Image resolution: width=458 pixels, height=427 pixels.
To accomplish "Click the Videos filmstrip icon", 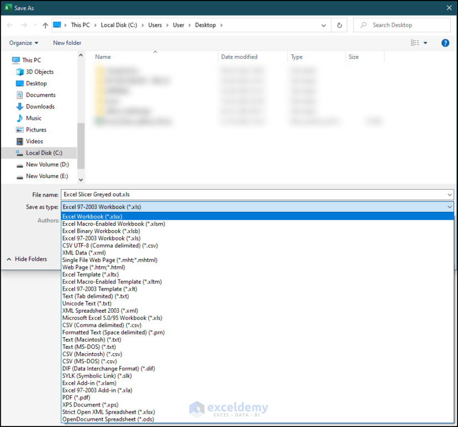I will pos(19,141).
